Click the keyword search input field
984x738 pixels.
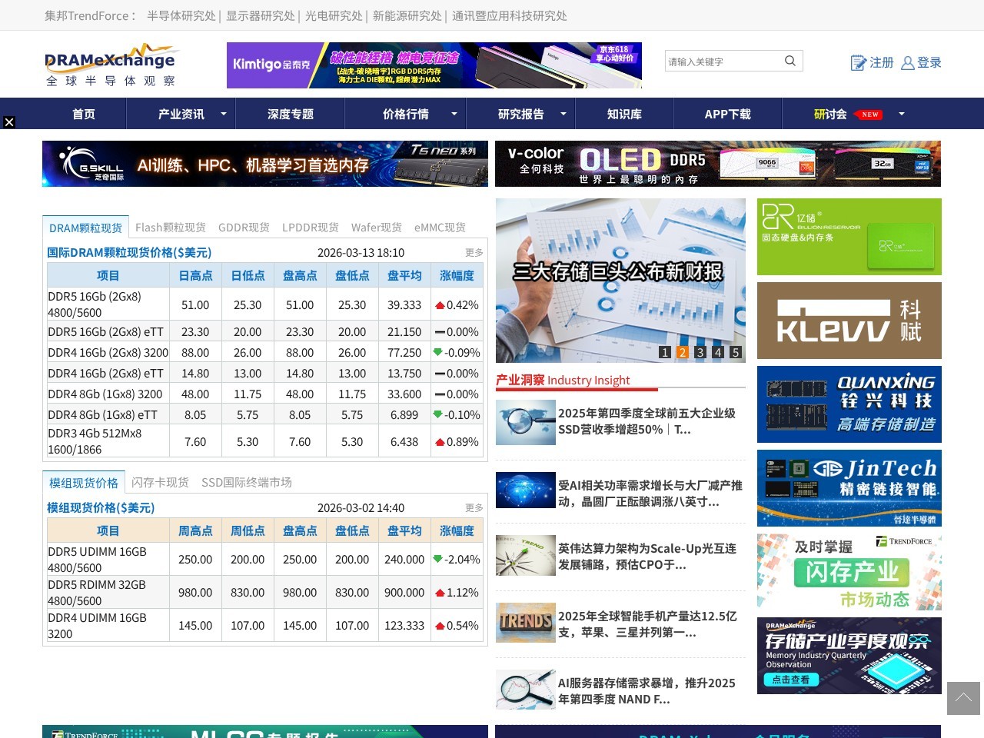tap(723, 61)
